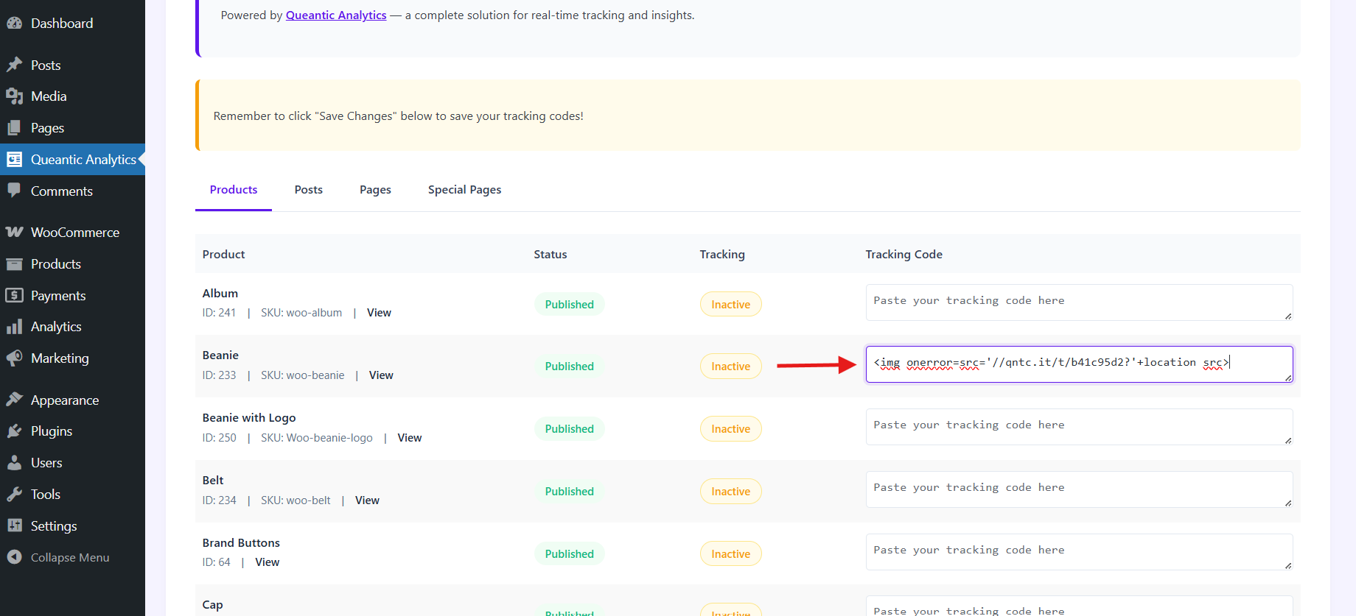Click the Product column header

tap(223, 255)
